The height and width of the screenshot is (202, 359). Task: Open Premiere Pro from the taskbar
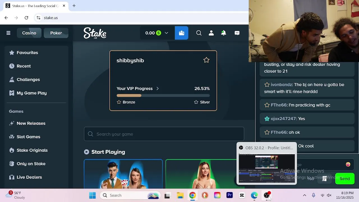point(230,195)
